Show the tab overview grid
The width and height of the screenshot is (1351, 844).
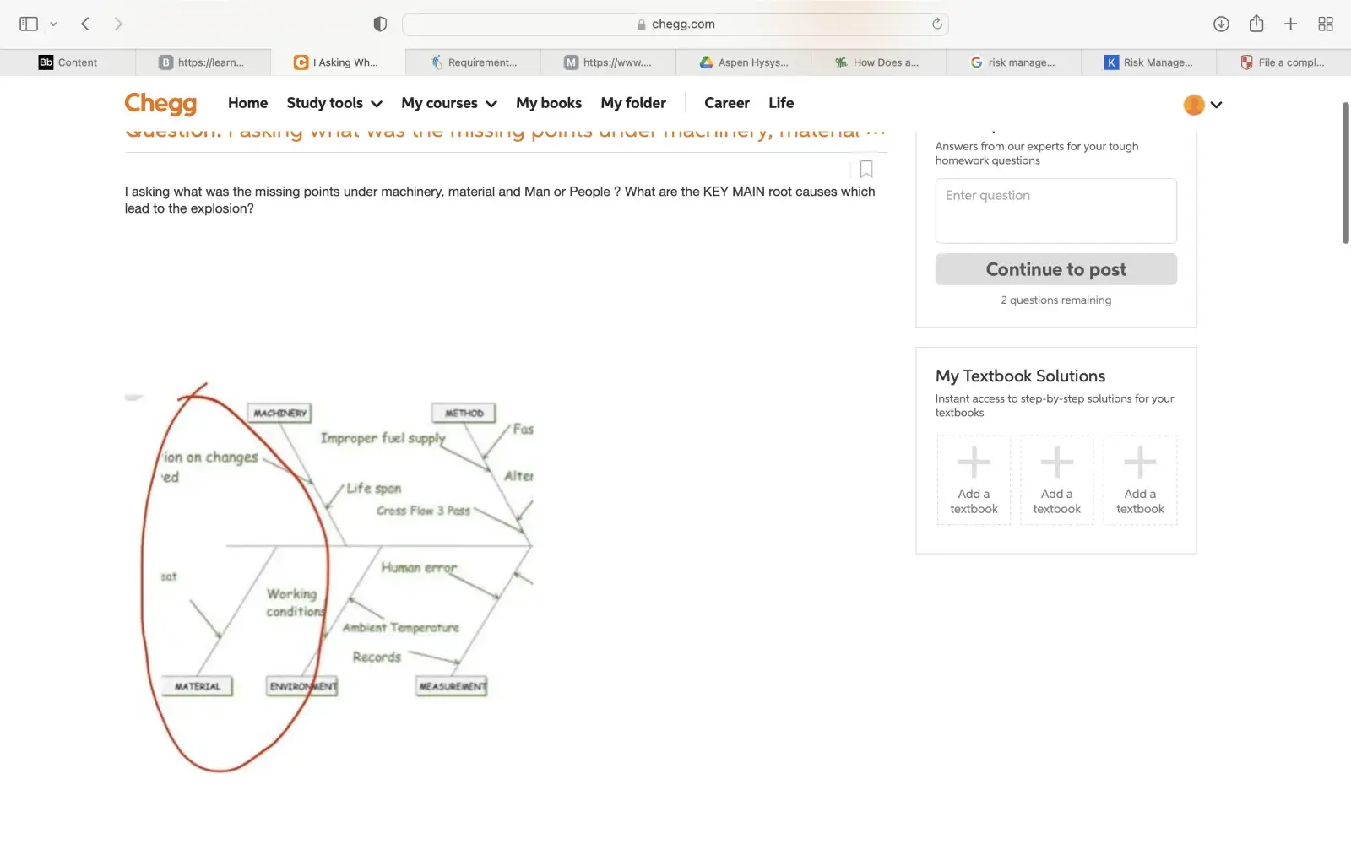[x=1326, y=24]
